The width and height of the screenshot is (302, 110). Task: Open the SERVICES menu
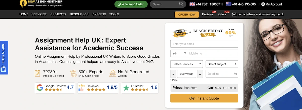pyautogui.click(x=39, y=14)
